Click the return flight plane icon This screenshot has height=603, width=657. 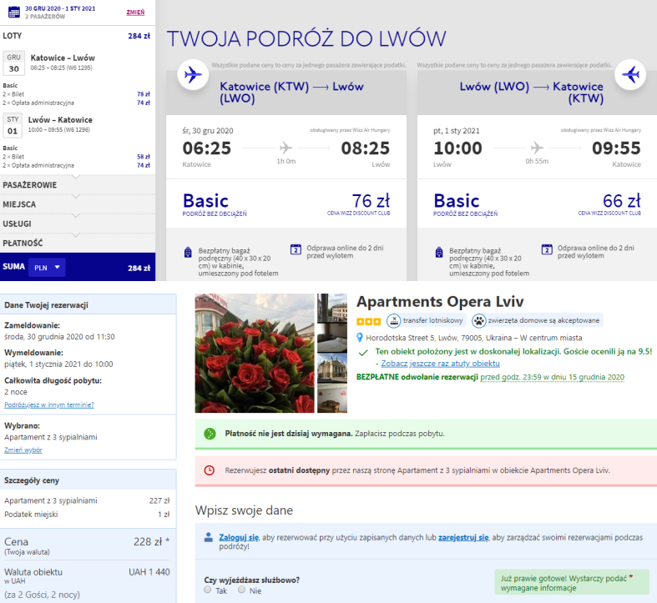pyautogui.click(x=629, y=74)
